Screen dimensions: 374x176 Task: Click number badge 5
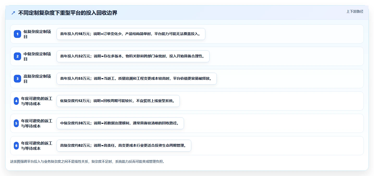coord(16,123)
